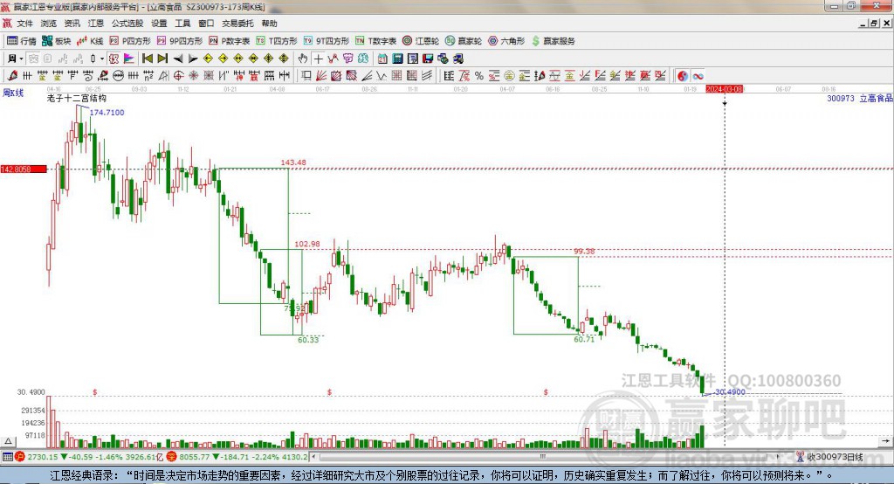Click the 收300973日线 status text
The width and height of the screenshot is (894, 484).
[834, 457]
